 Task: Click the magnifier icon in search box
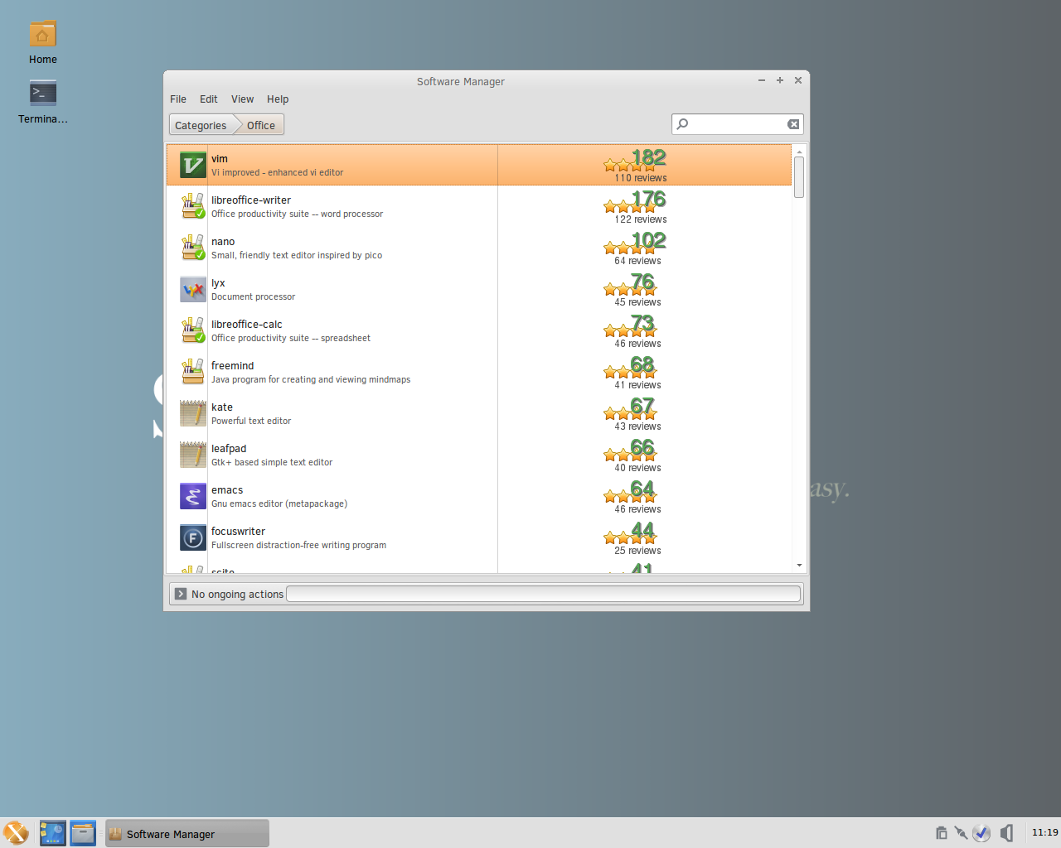coord(682,124)
